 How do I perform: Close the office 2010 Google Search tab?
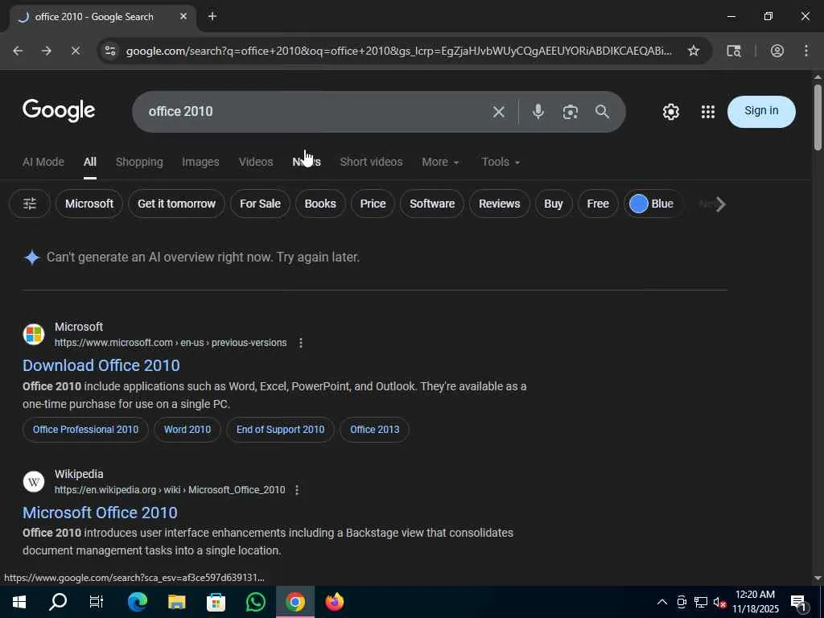(183, 16)
